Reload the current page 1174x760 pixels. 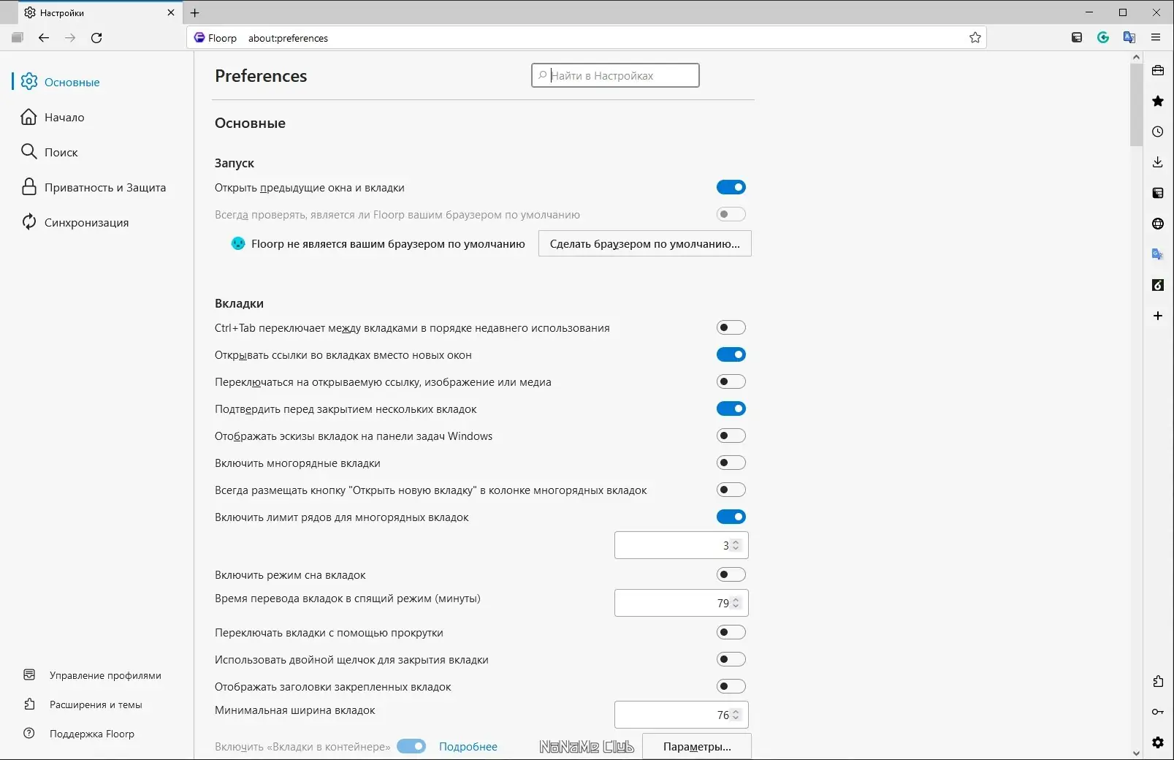(96, 38)
